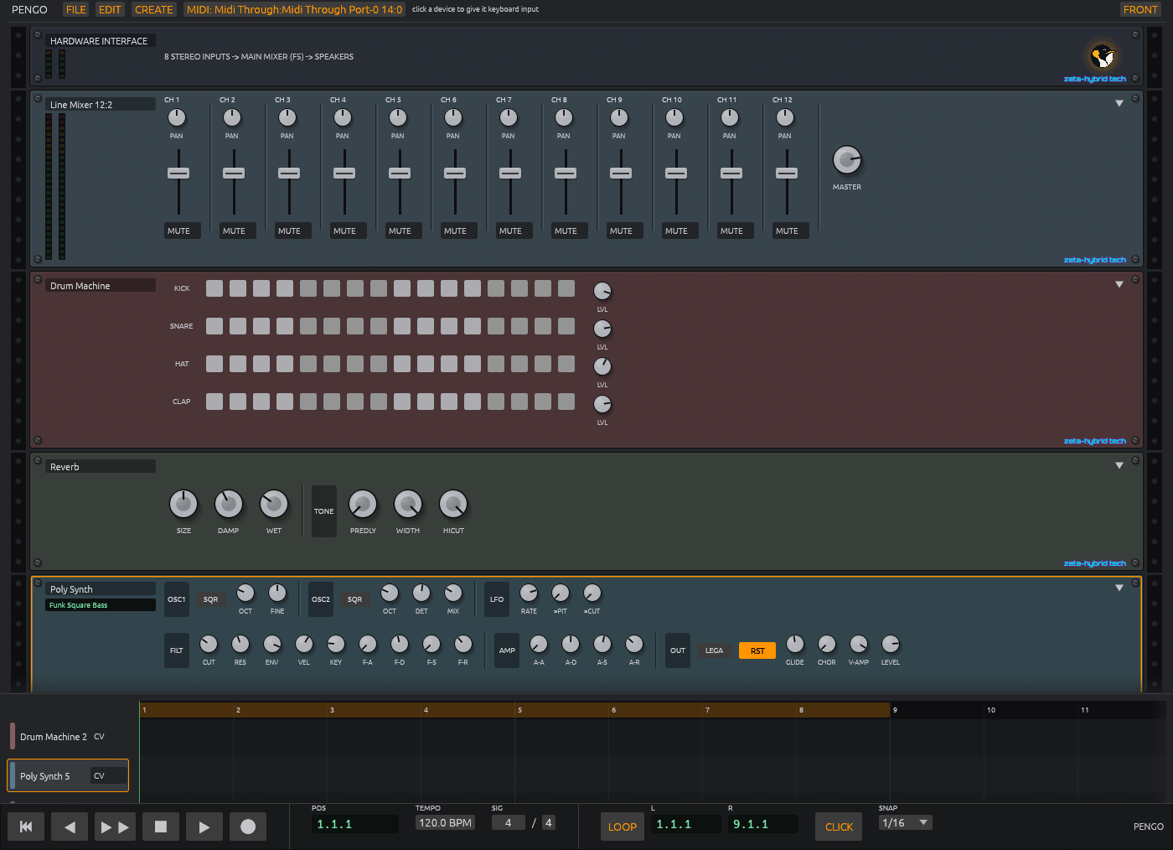The image size is (1173, 850).
Task: Click the Line Mixer MASTER knob
Action: [847, 159]
